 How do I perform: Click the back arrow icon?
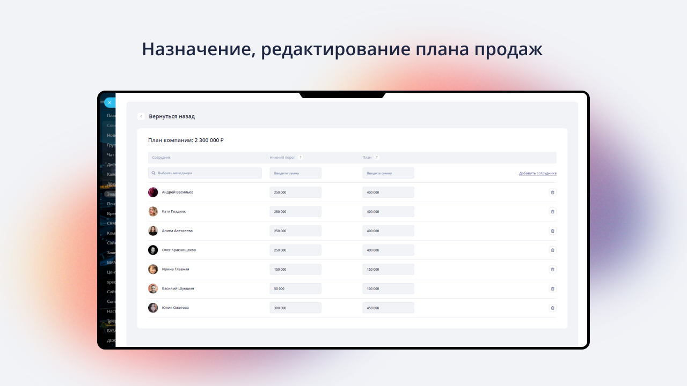click(x=141, y=116)
